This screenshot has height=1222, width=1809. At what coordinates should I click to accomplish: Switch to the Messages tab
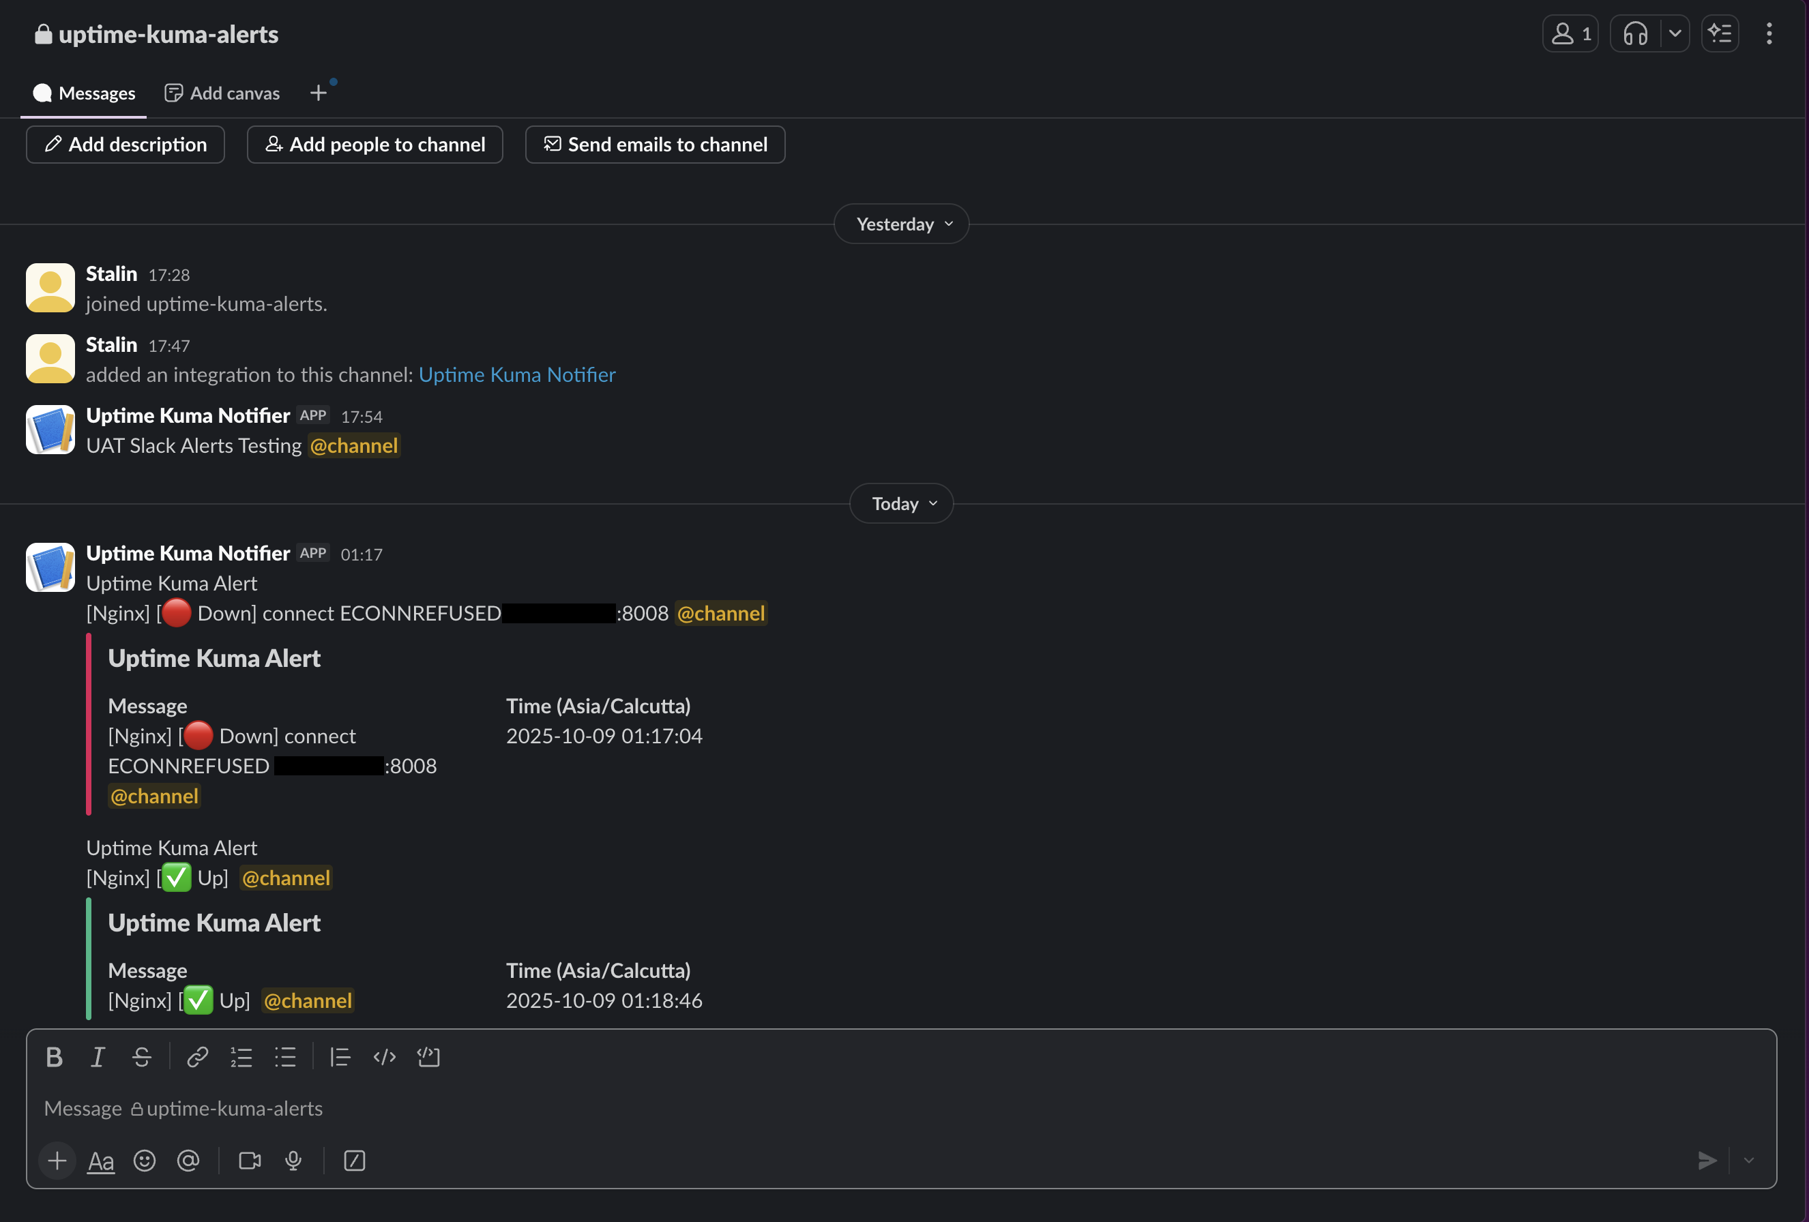(83, 93)
